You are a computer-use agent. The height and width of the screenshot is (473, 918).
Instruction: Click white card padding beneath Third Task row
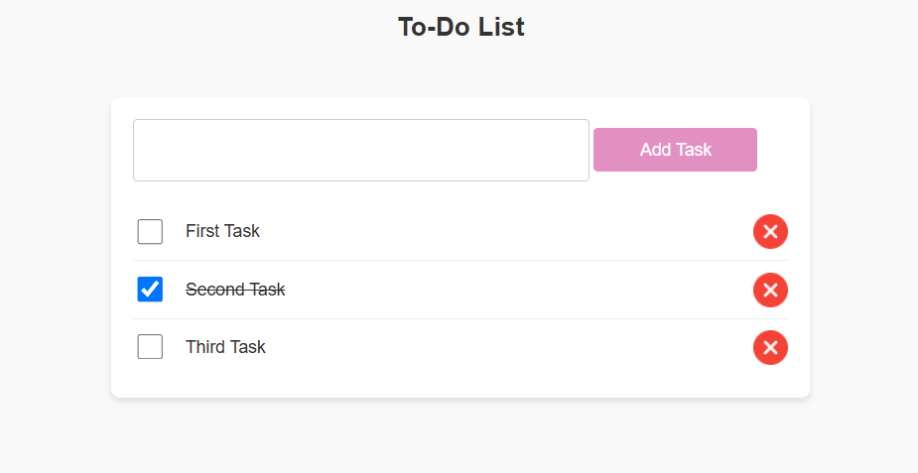coord(460,386)
